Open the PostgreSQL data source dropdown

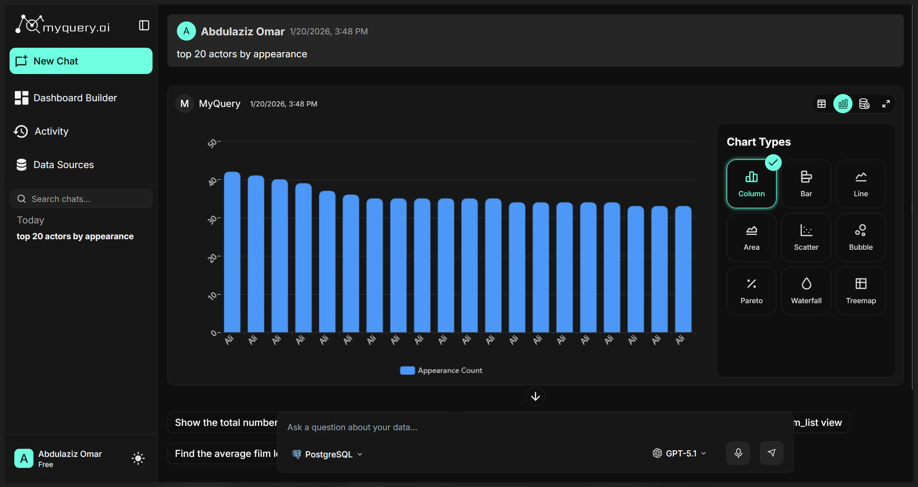pos(328,454)
